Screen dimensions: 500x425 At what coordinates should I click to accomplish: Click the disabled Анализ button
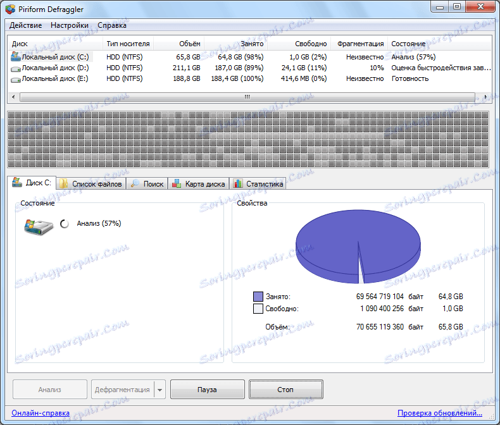click(50, 390)
